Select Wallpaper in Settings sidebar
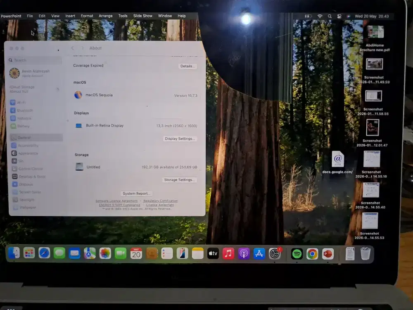413x310 pixels. click(x=38, y=207)
